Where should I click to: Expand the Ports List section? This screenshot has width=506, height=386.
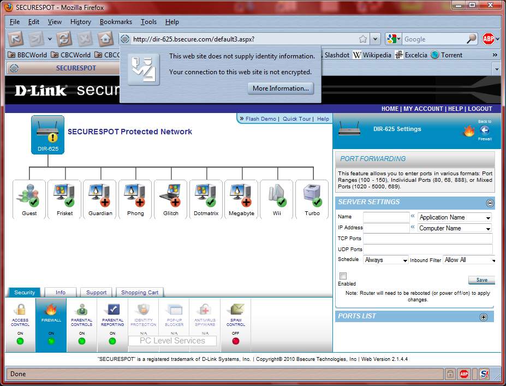(x=484, y=317)
